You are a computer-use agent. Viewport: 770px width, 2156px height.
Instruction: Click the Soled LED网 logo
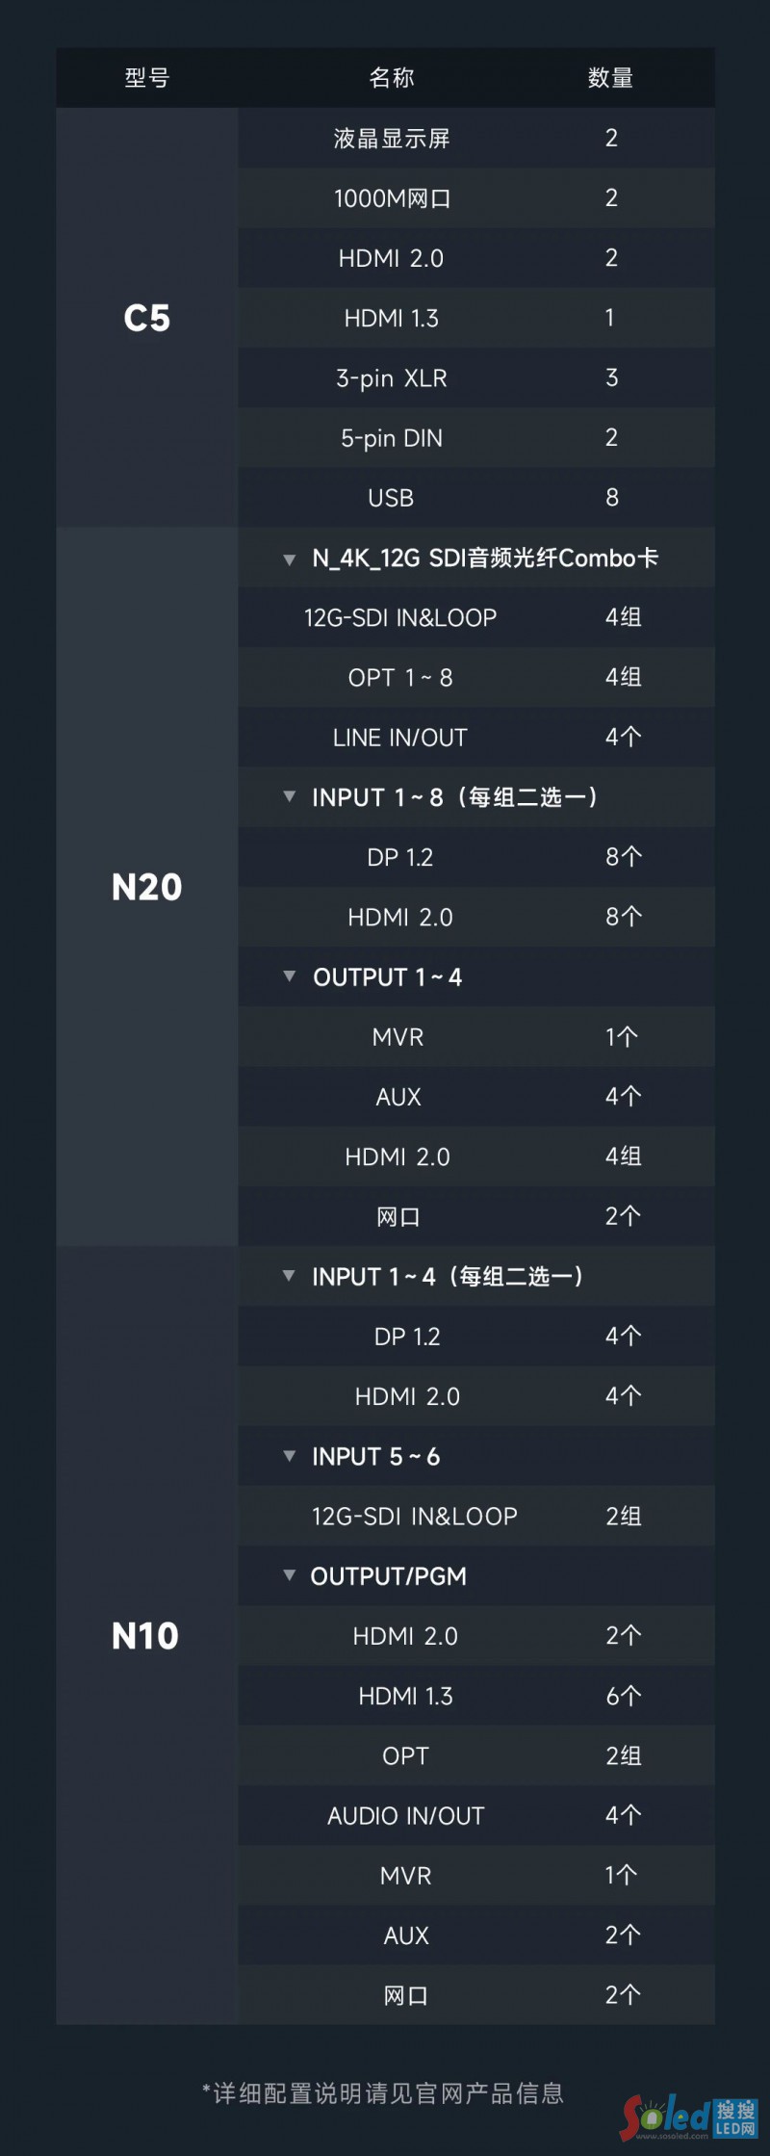tap(689, 2117)
